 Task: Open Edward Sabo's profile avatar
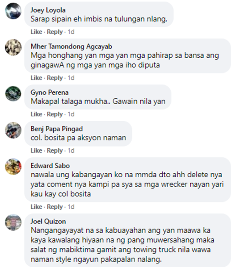pyautogui.click(x=13, y=166)
